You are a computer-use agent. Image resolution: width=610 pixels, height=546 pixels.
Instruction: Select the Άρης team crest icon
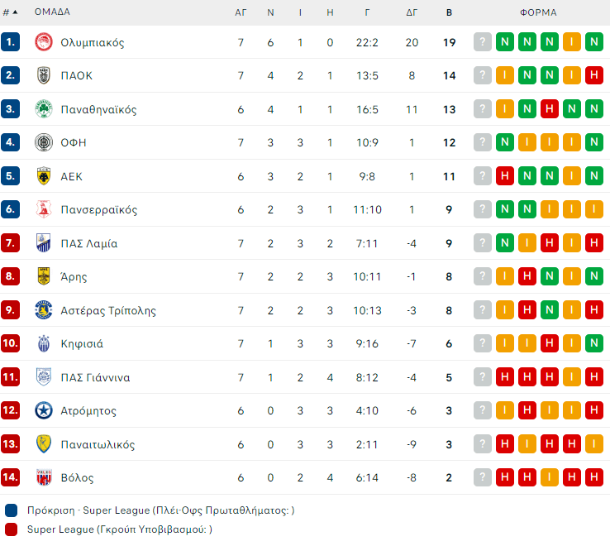point(44,276)
